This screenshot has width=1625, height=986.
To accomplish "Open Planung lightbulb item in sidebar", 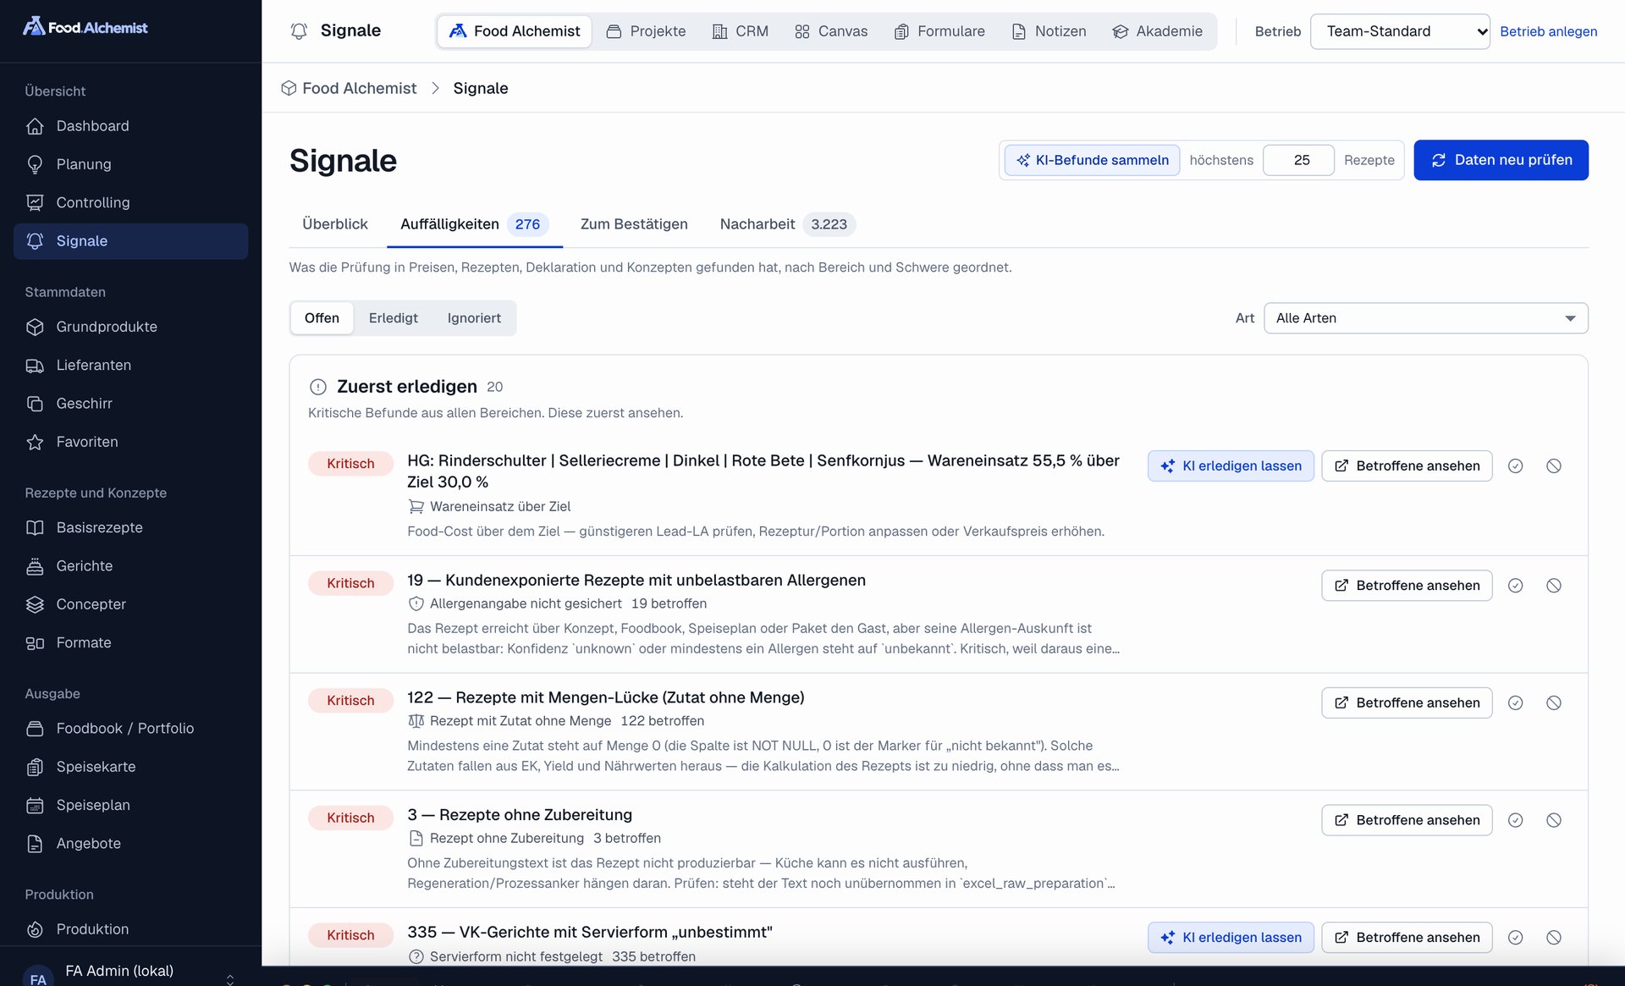I will (130, 164).
